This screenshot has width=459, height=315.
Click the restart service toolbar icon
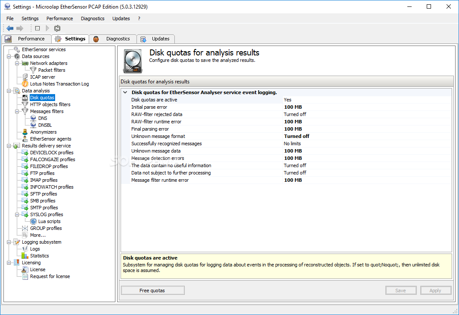[57, 28]
